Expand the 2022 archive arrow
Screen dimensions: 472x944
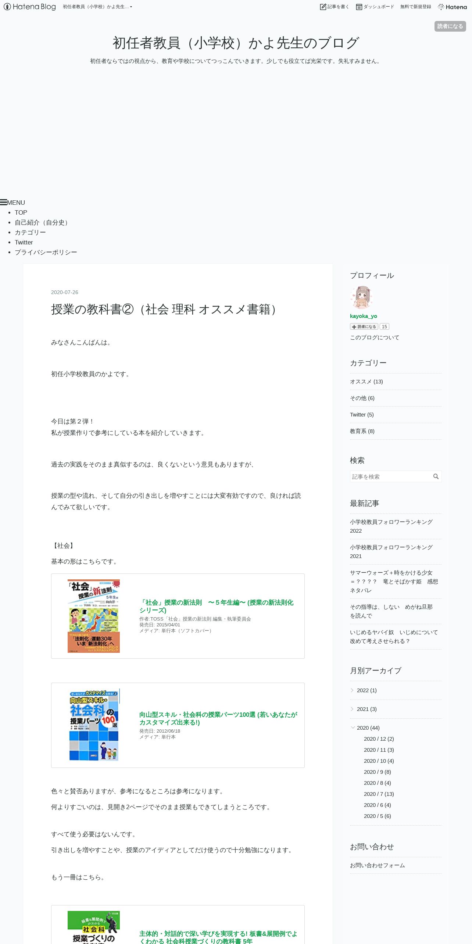tap(352, 690)
